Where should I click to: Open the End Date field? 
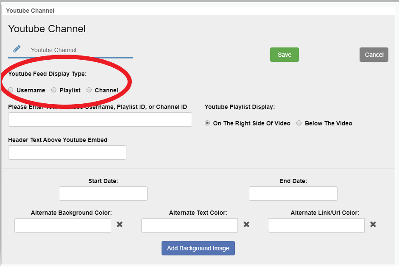coord(293,194)
